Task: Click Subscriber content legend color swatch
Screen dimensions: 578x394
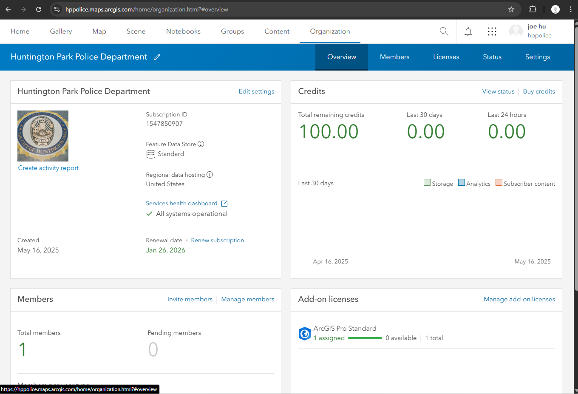Action: [x=499, y=183]
